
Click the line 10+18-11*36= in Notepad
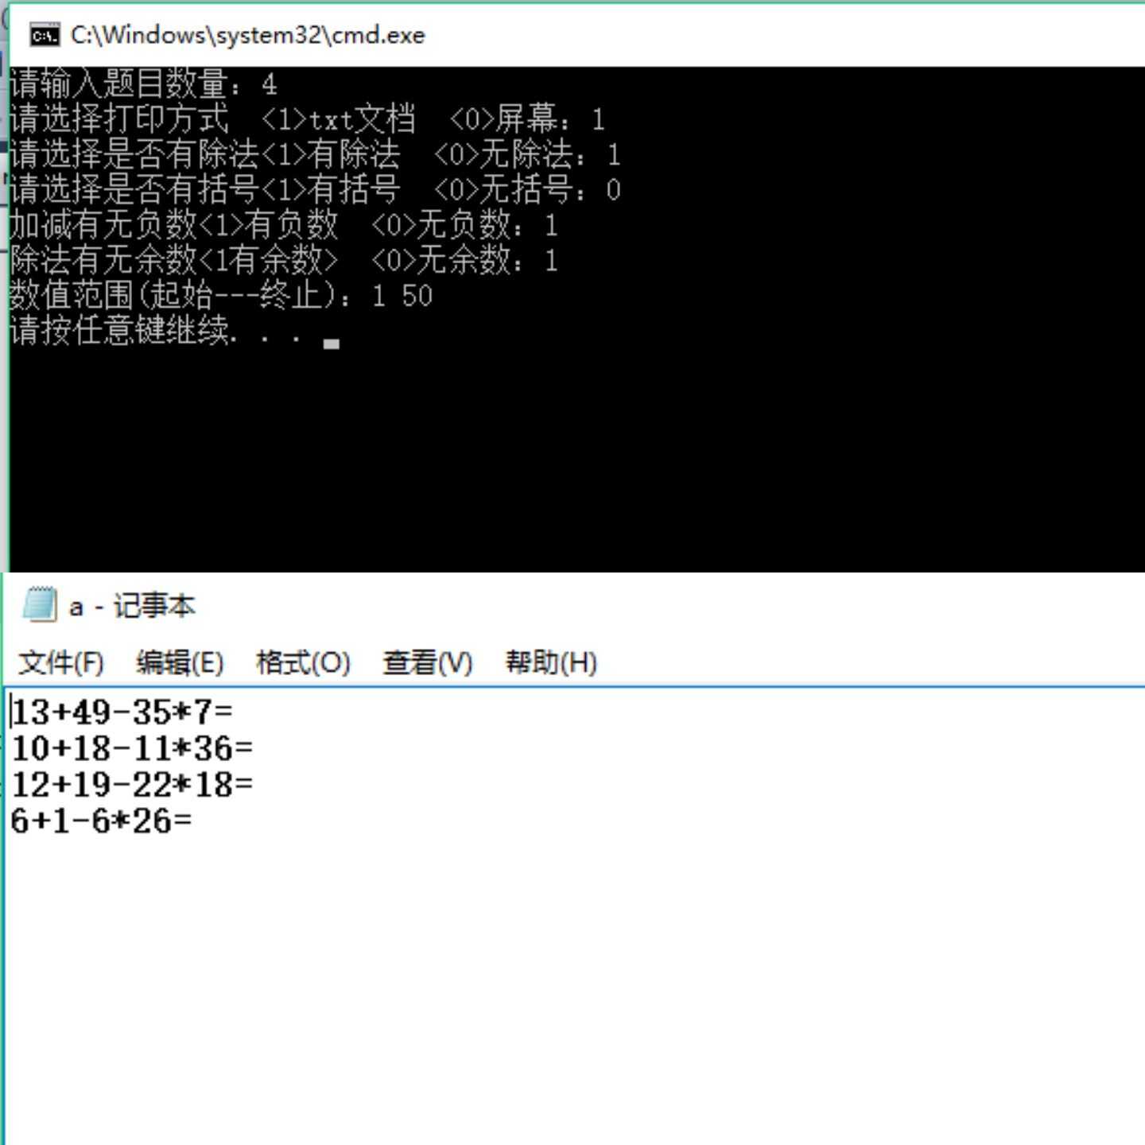[132, 748]
